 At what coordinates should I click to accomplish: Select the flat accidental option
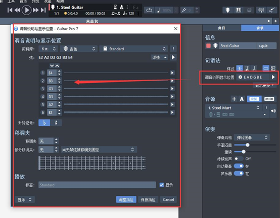click(x=44, y=123)
